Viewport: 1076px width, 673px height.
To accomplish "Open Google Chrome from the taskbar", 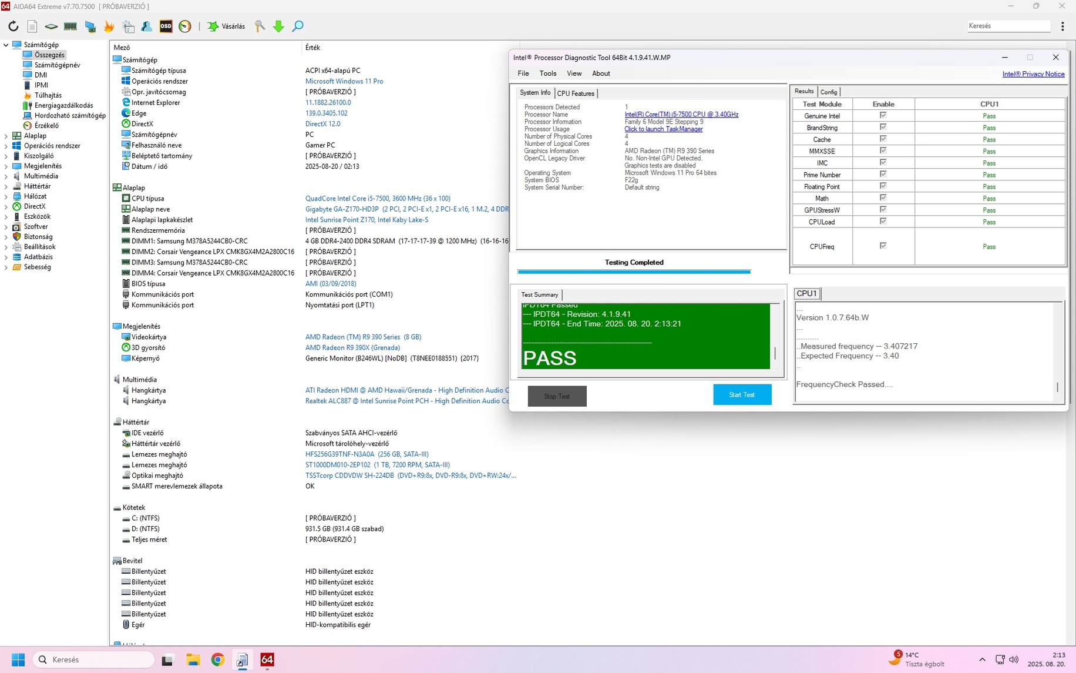I will pos(218,659).
